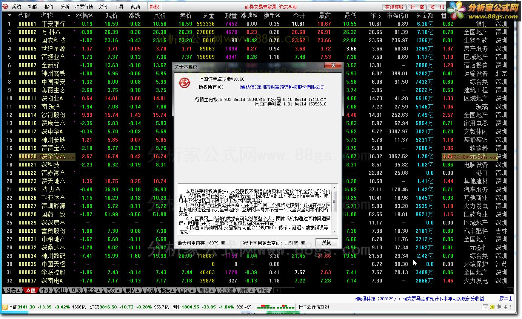The image size is (522, 319).
Task: Close the 关于本系统 dialog with X
Action: 334,66
